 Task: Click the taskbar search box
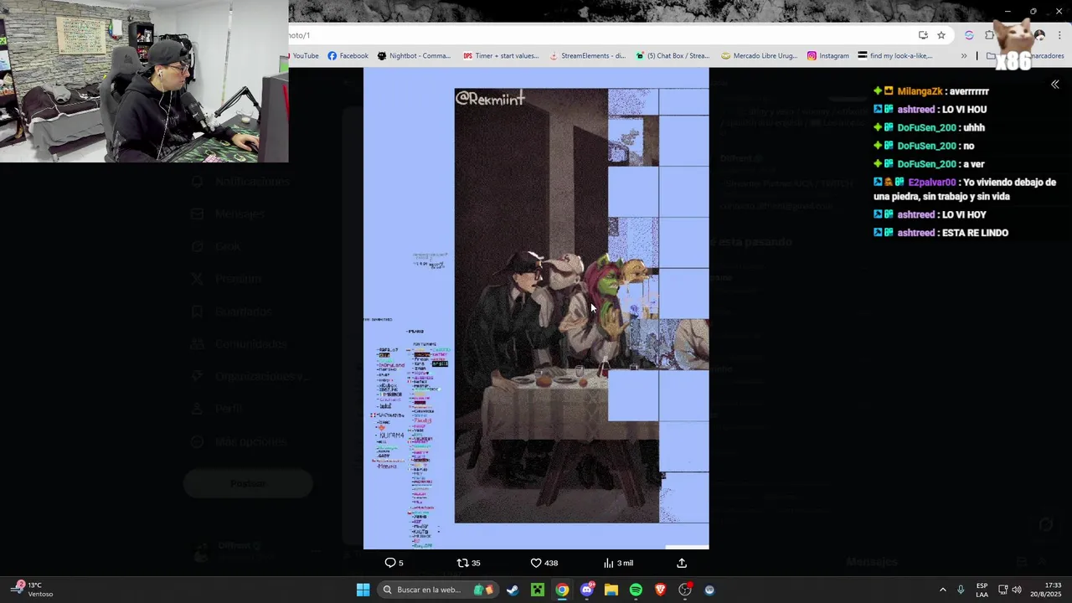[x=438, y=590]
